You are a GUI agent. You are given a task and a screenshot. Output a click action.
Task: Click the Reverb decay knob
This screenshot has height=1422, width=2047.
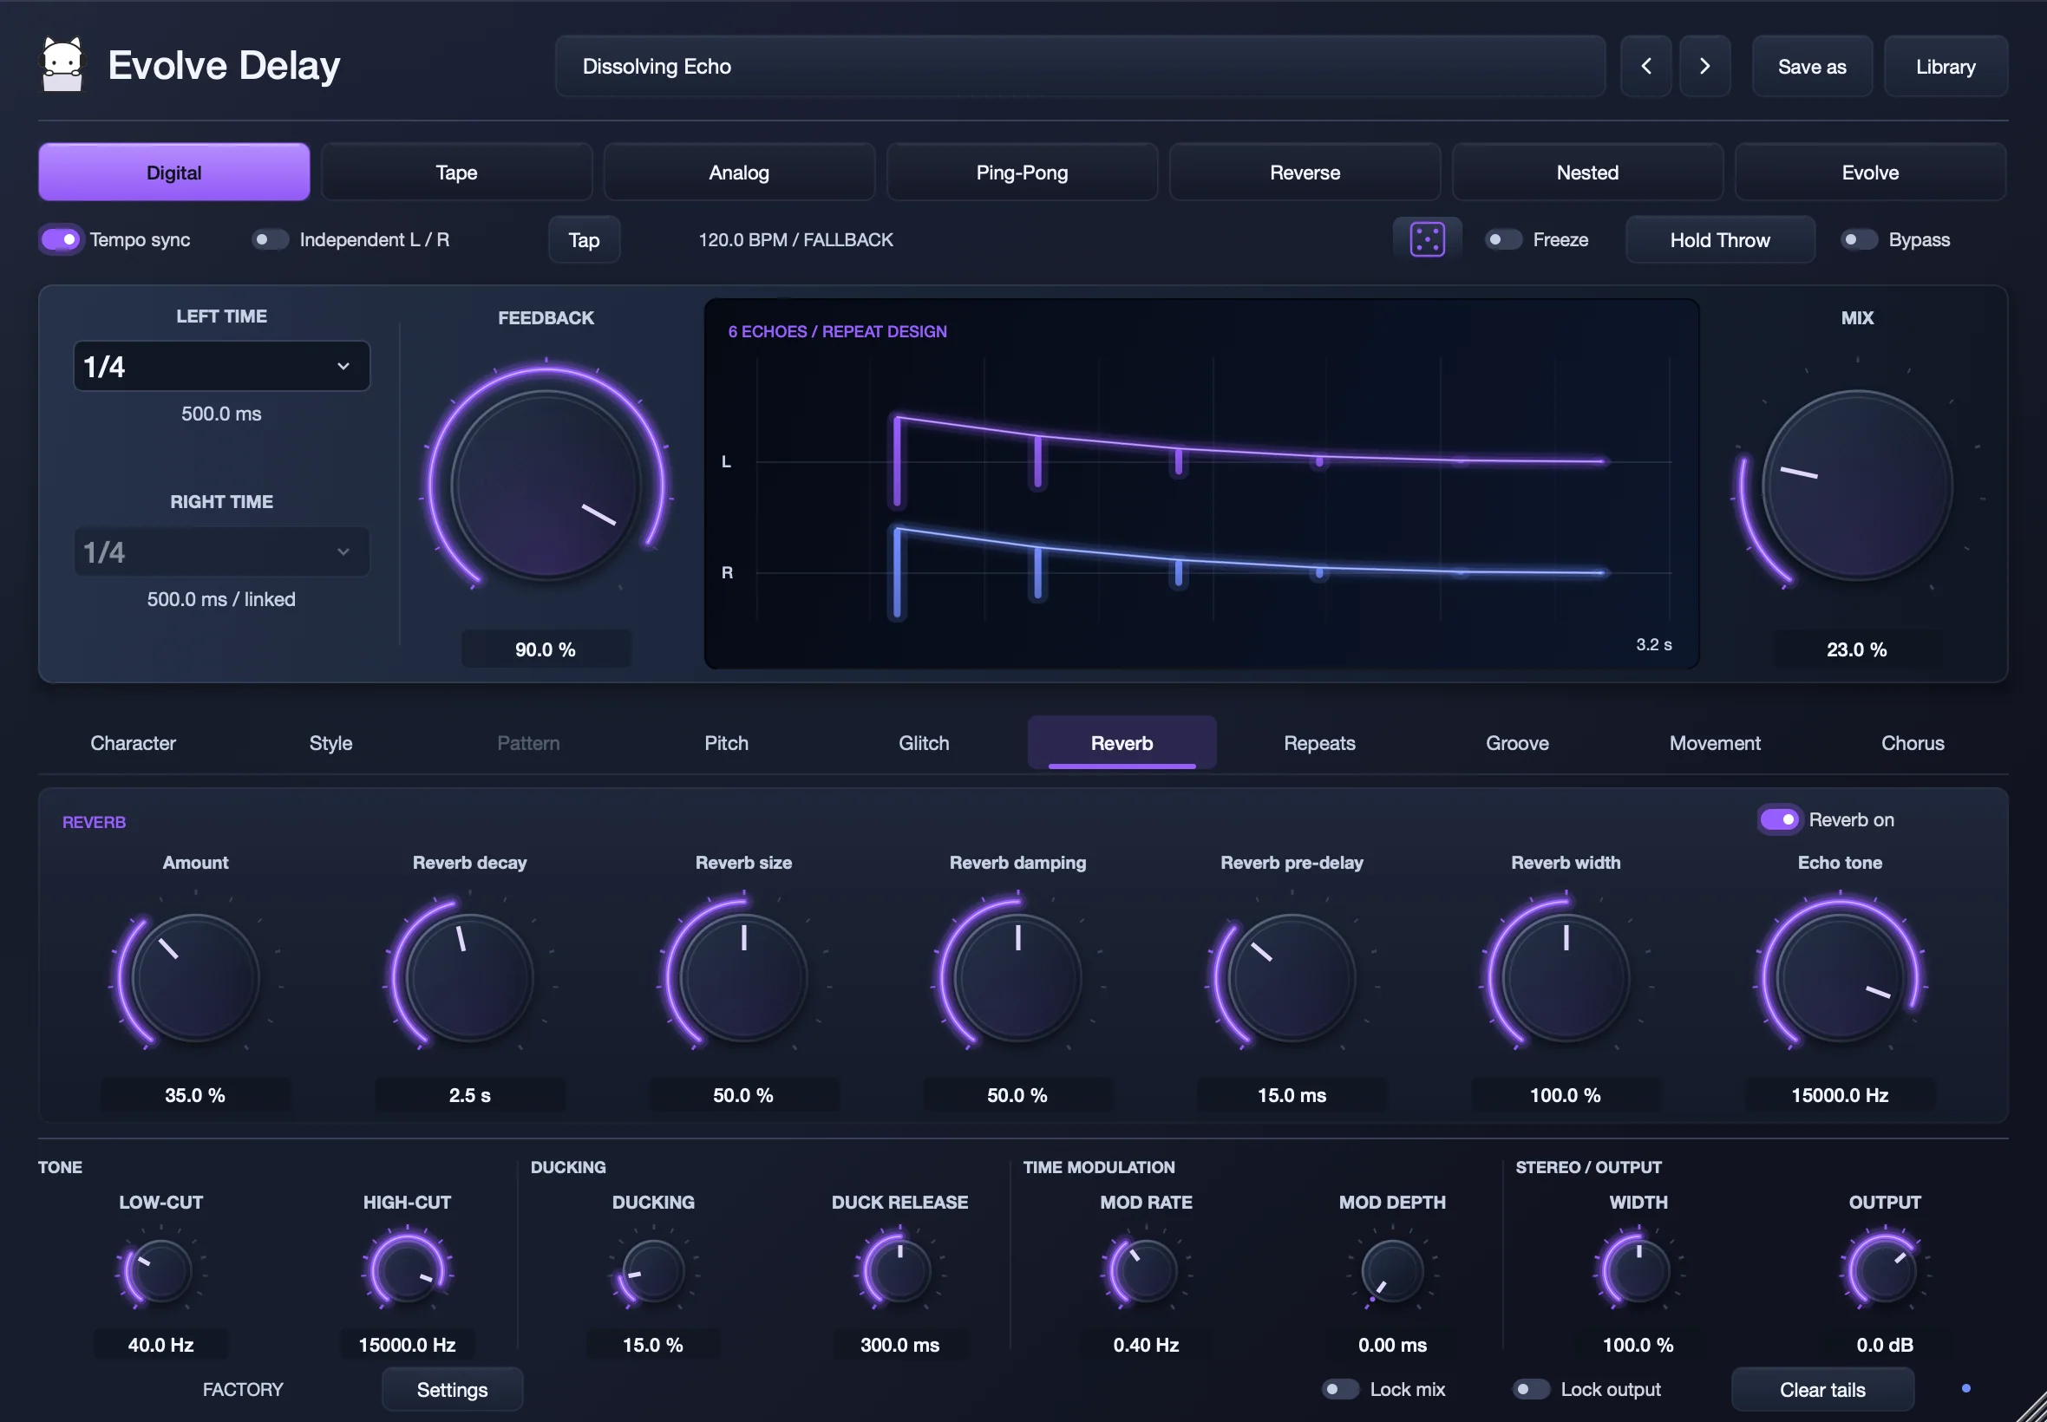[x=468, y=977]
